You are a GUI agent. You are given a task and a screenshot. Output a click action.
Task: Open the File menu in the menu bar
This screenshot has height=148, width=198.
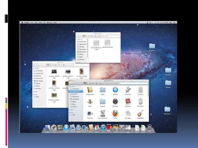[32, 22]
